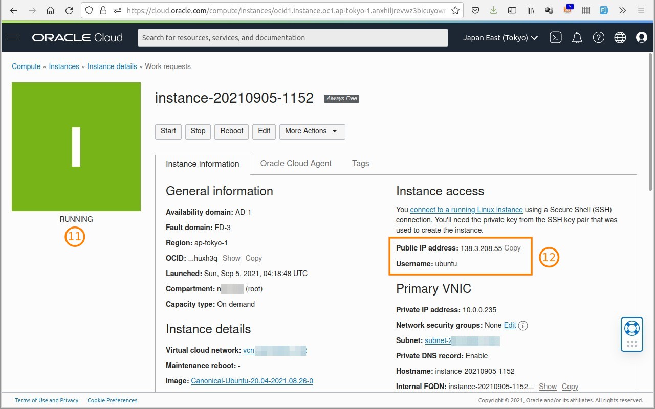Select the username value ubuntu
655x409 pixels.
pos(446,264)
